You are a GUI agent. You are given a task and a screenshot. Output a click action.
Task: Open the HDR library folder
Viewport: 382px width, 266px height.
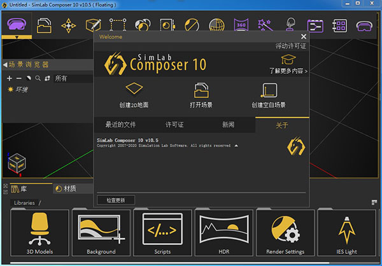click(x=224, y=233)
